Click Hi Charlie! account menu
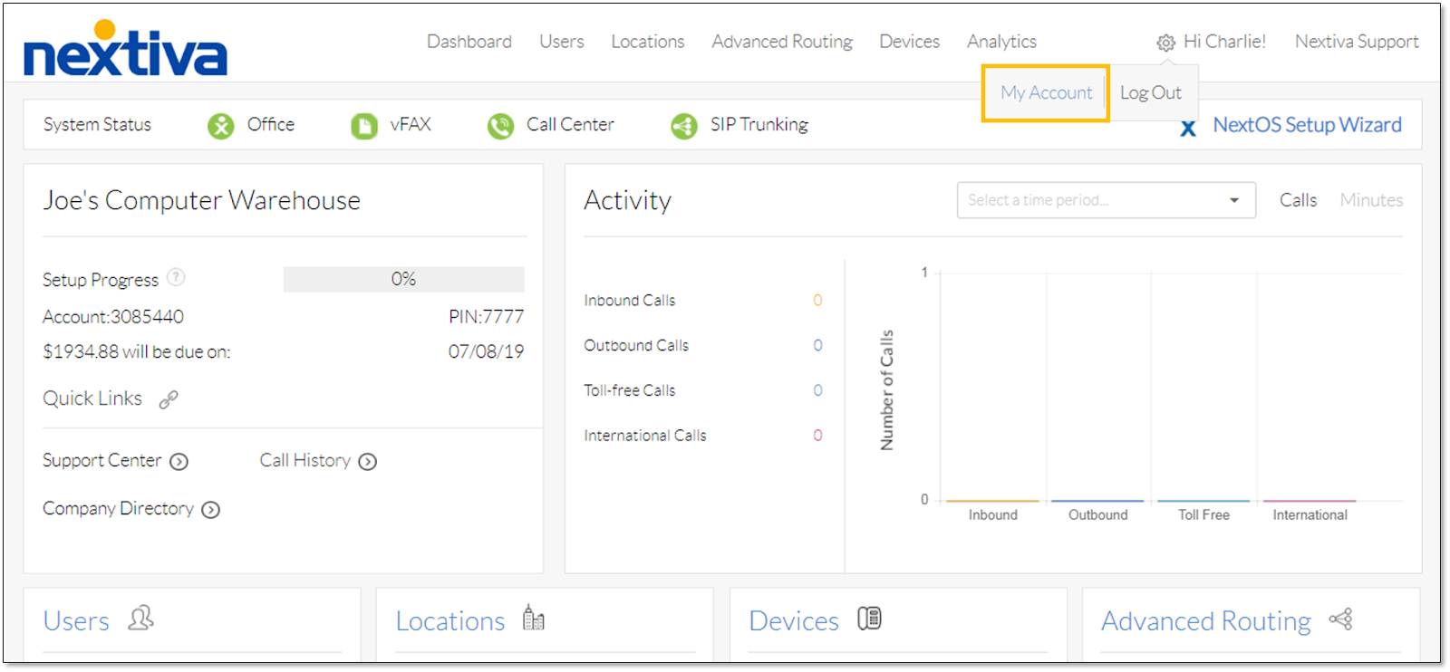Viewport: 1450px width, 672px height. (1224, 42)
